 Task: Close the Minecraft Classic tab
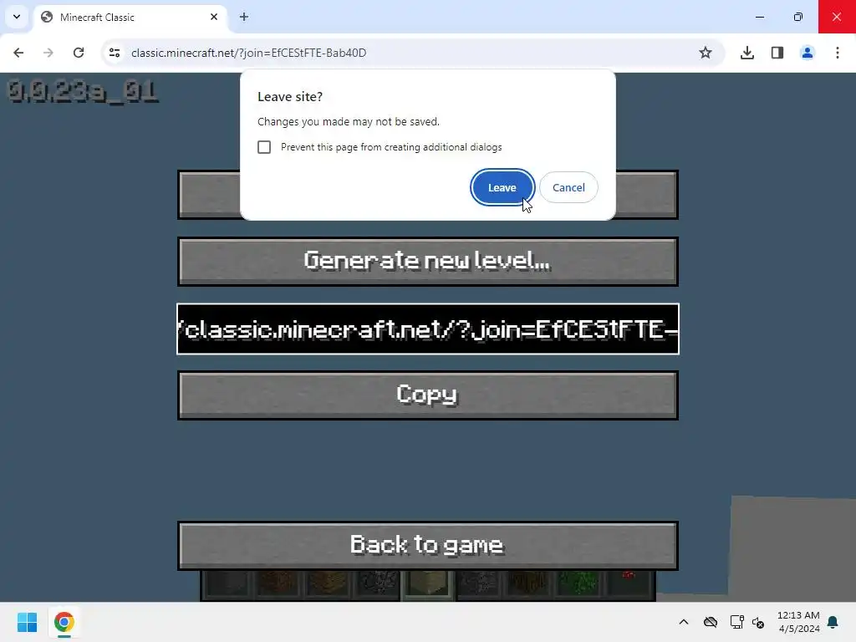click(x=214, y=17)
